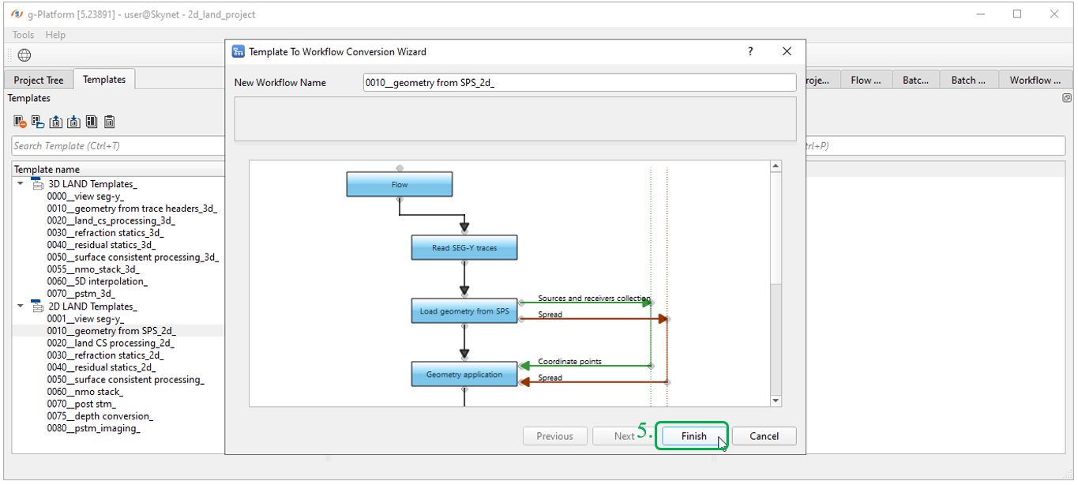Screen dimensions: 1078x485
Task: Click the copy template icon
Action: (x=92, y=122)
